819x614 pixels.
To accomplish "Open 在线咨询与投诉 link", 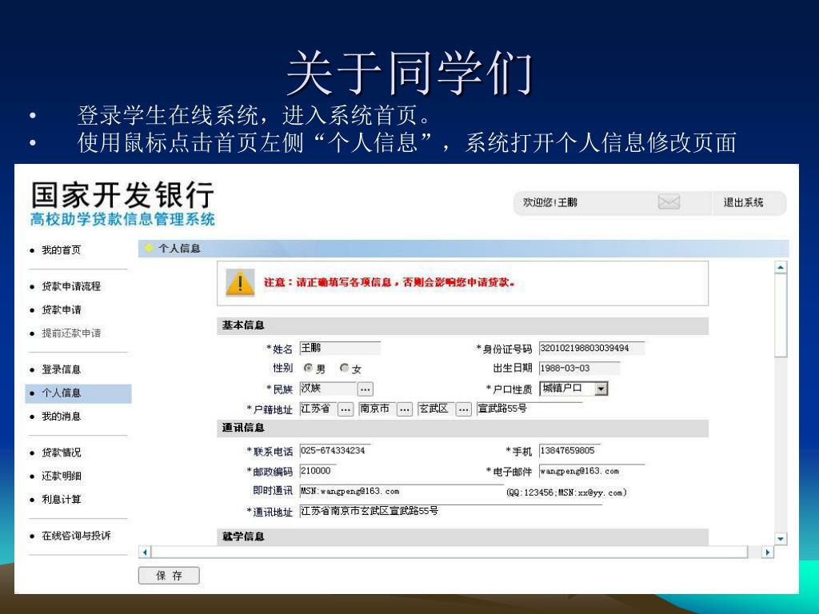I will coord(76,536).
